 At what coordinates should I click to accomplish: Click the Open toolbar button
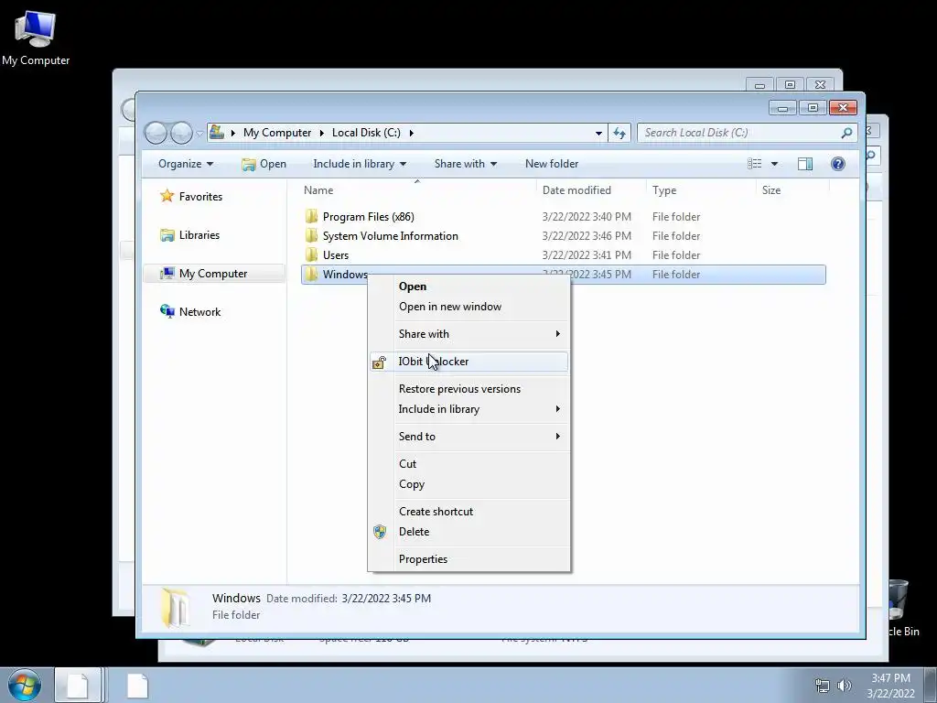264,164
